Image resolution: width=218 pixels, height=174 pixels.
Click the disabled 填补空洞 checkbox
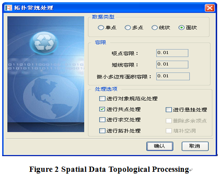coord(169,131)
